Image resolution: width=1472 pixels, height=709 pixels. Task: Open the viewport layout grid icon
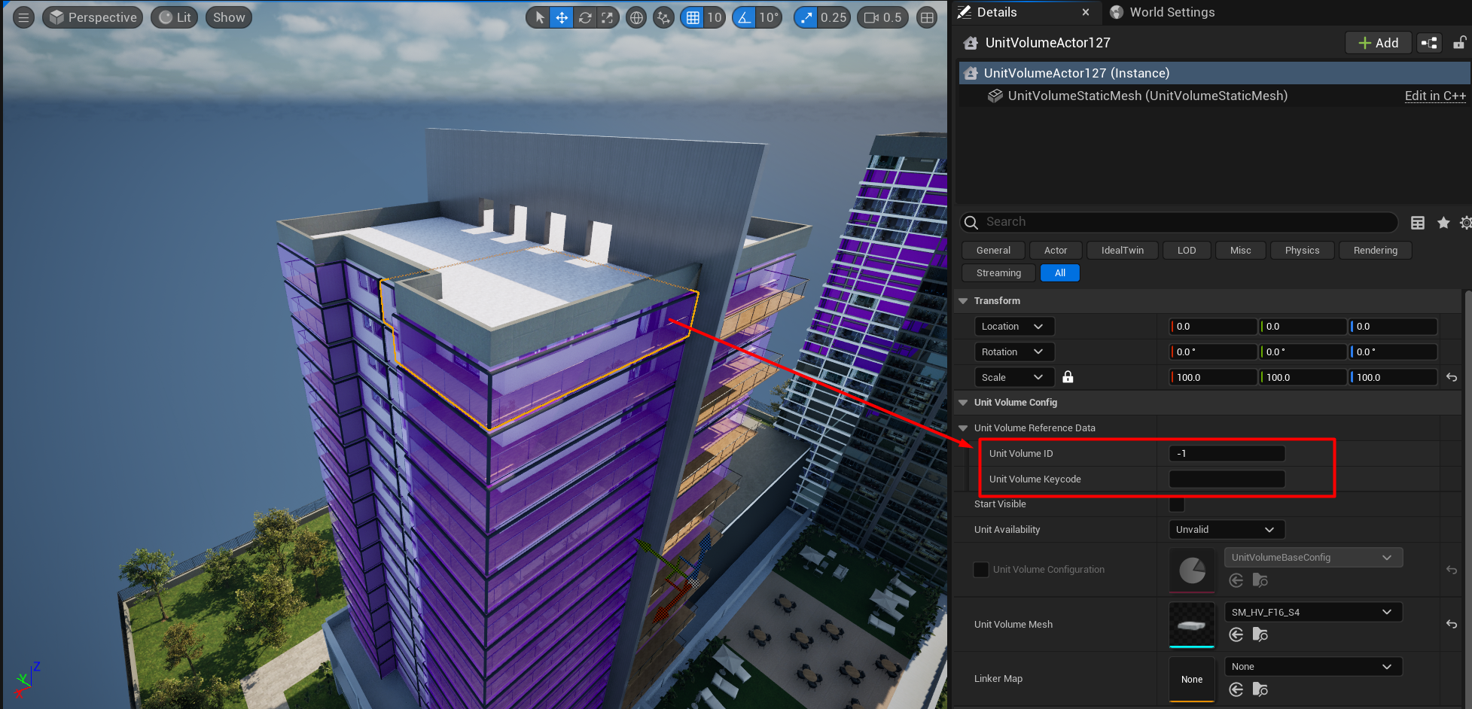coord(927,17)
